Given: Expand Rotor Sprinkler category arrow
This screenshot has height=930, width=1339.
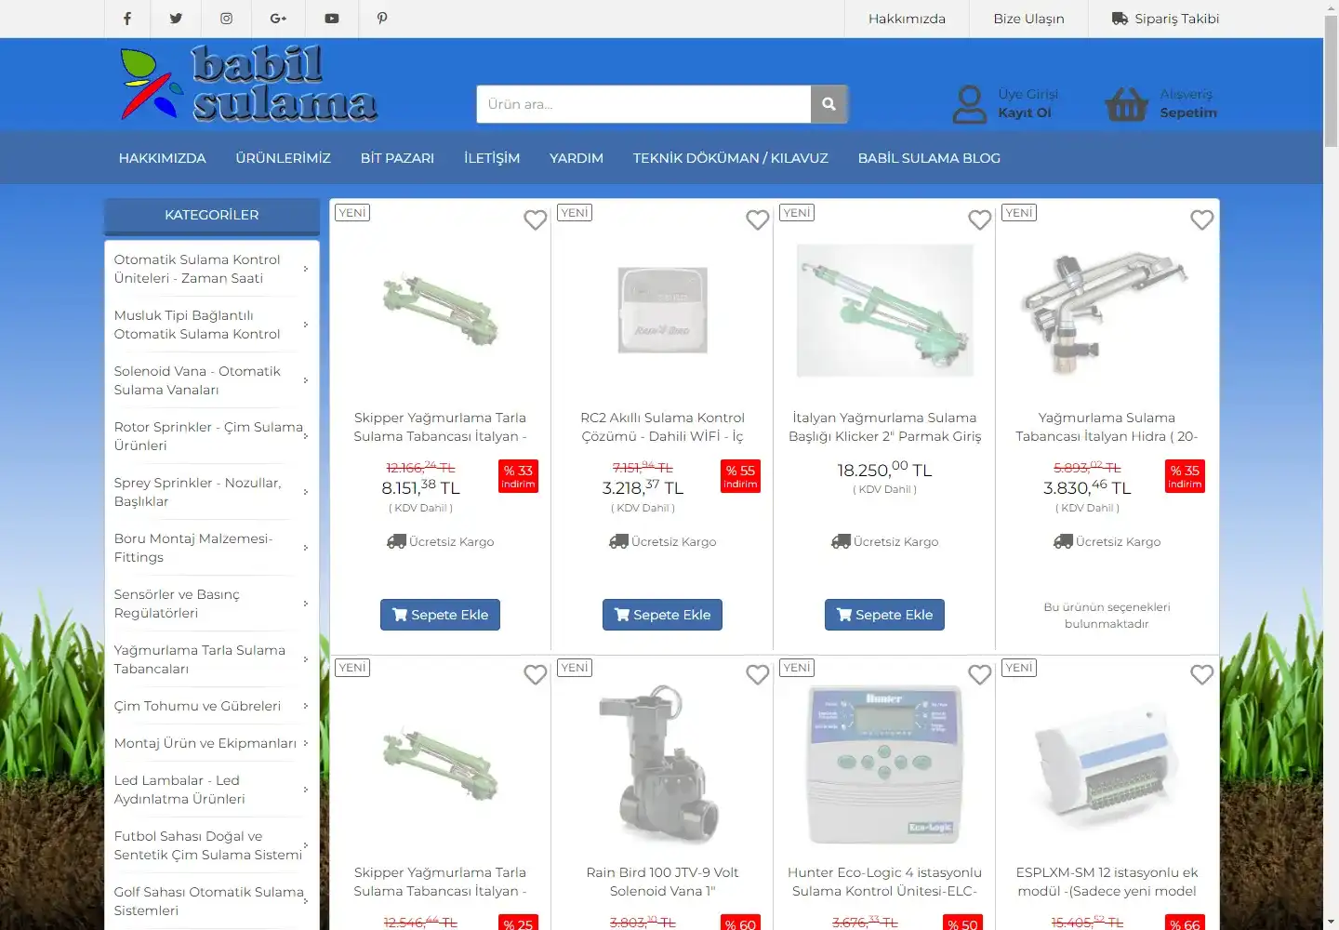Looking at the screenshot, I should [306, 436].
